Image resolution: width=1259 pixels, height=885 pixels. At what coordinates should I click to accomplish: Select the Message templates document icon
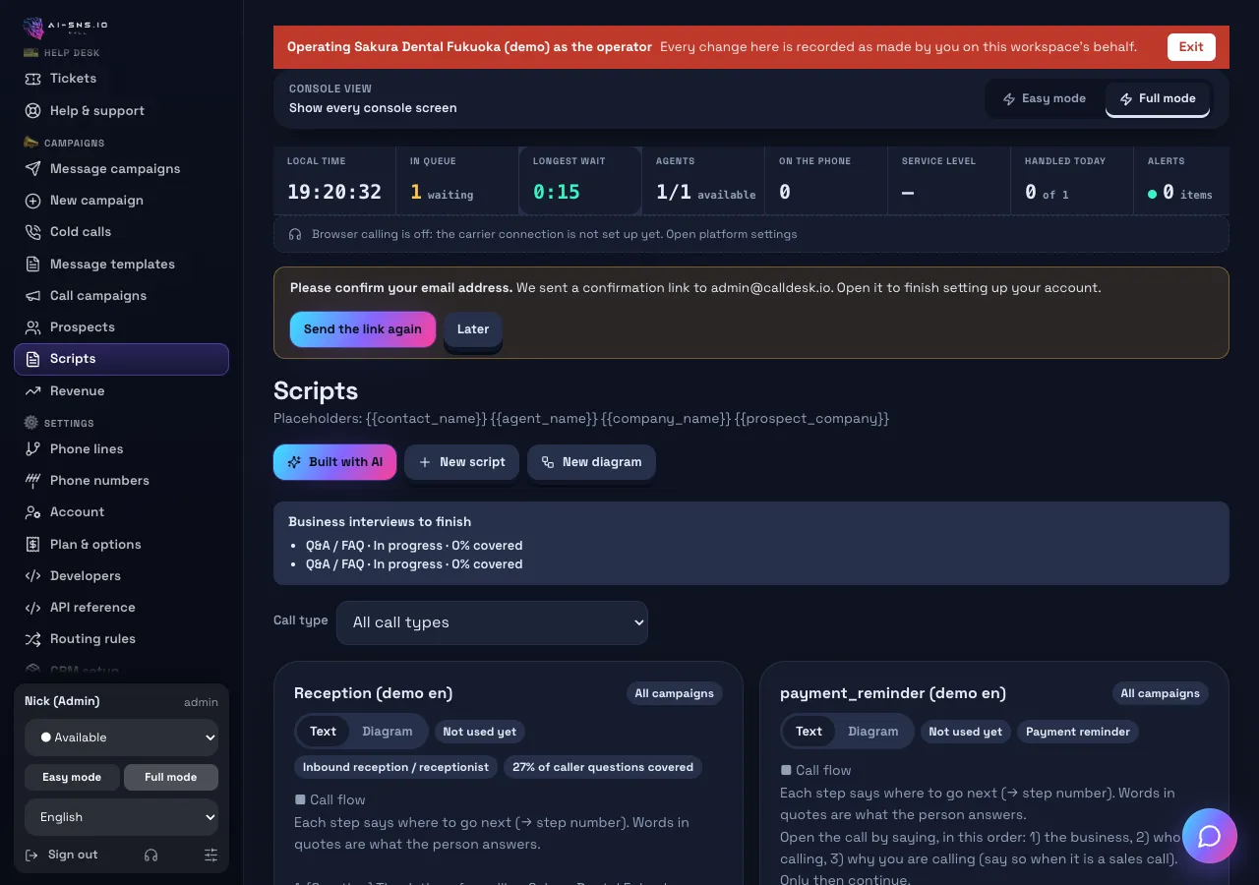(x=32, y=265)
